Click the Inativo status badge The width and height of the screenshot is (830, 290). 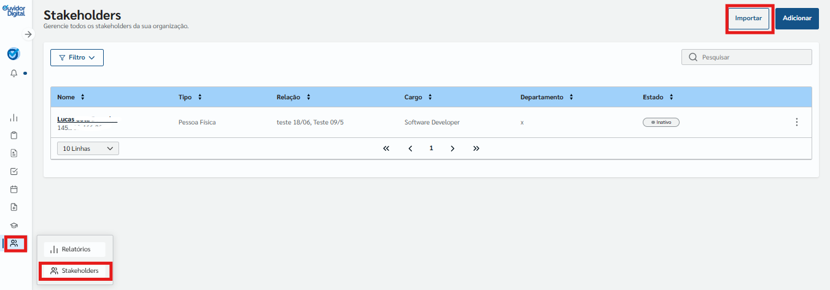pyautogui.click(x=661, y=122)
